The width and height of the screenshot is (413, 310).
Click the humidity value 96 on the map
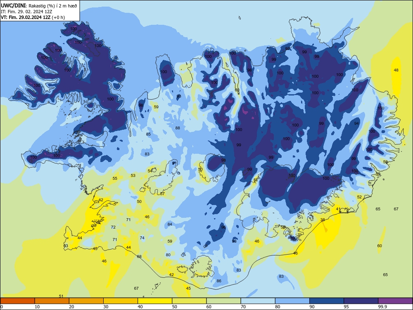click(223, 227)
